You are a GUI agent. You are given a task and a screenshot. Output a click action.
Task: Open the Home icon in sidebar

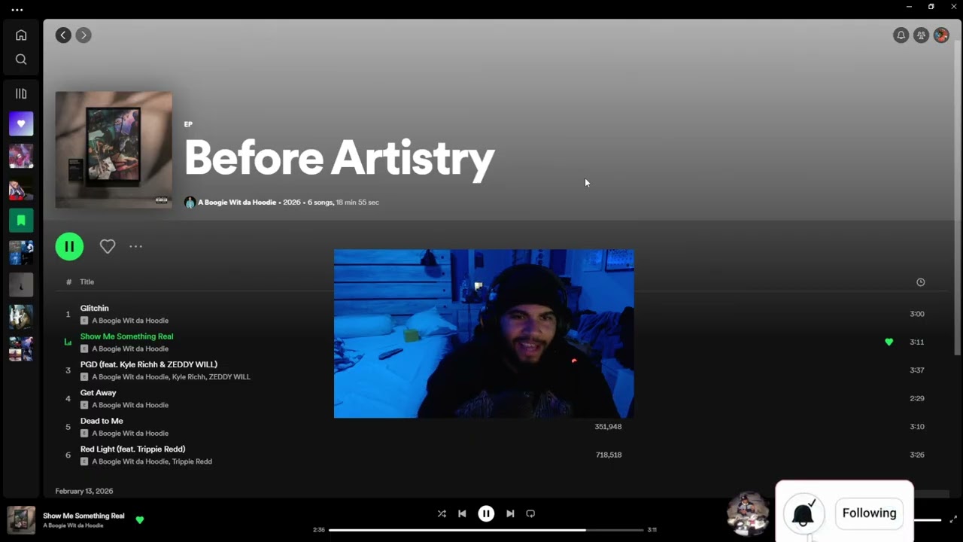tap(21, 35)
